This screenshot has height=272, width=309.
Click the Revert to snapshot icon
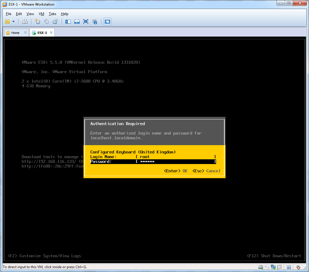point(46,22)
